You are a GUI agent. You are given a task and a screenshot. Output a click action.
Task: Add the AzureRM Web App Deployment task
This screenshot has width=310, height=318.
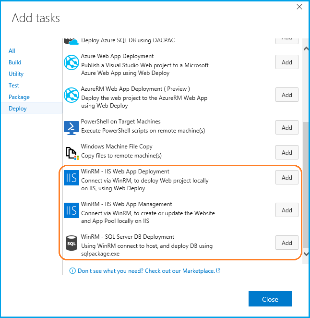tap(286, 95)
